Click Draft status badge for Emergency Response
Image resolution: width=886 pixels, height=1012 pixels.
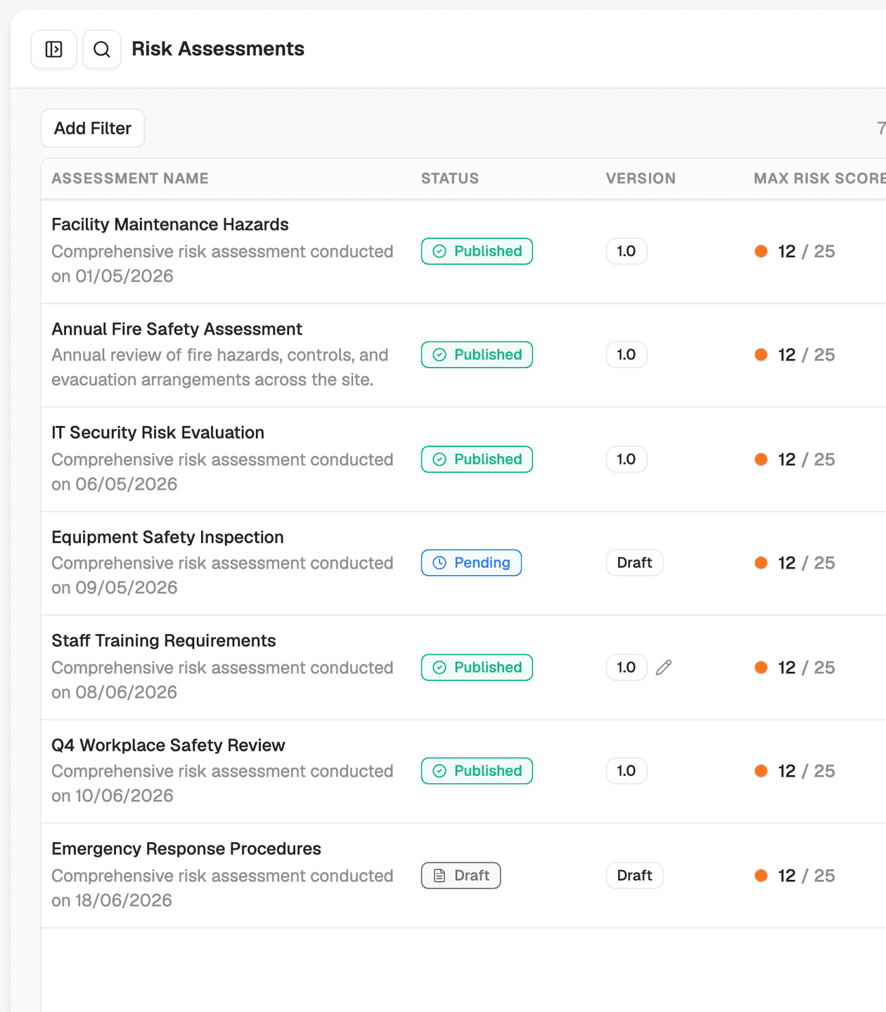(x=461, y=876)
